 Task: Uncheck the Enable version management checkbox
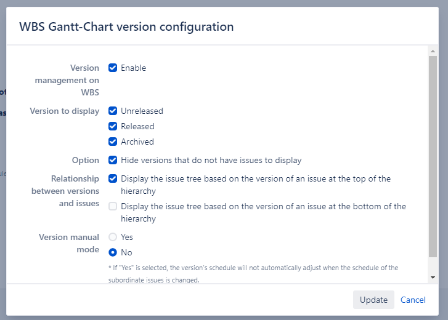click(113, 68)
